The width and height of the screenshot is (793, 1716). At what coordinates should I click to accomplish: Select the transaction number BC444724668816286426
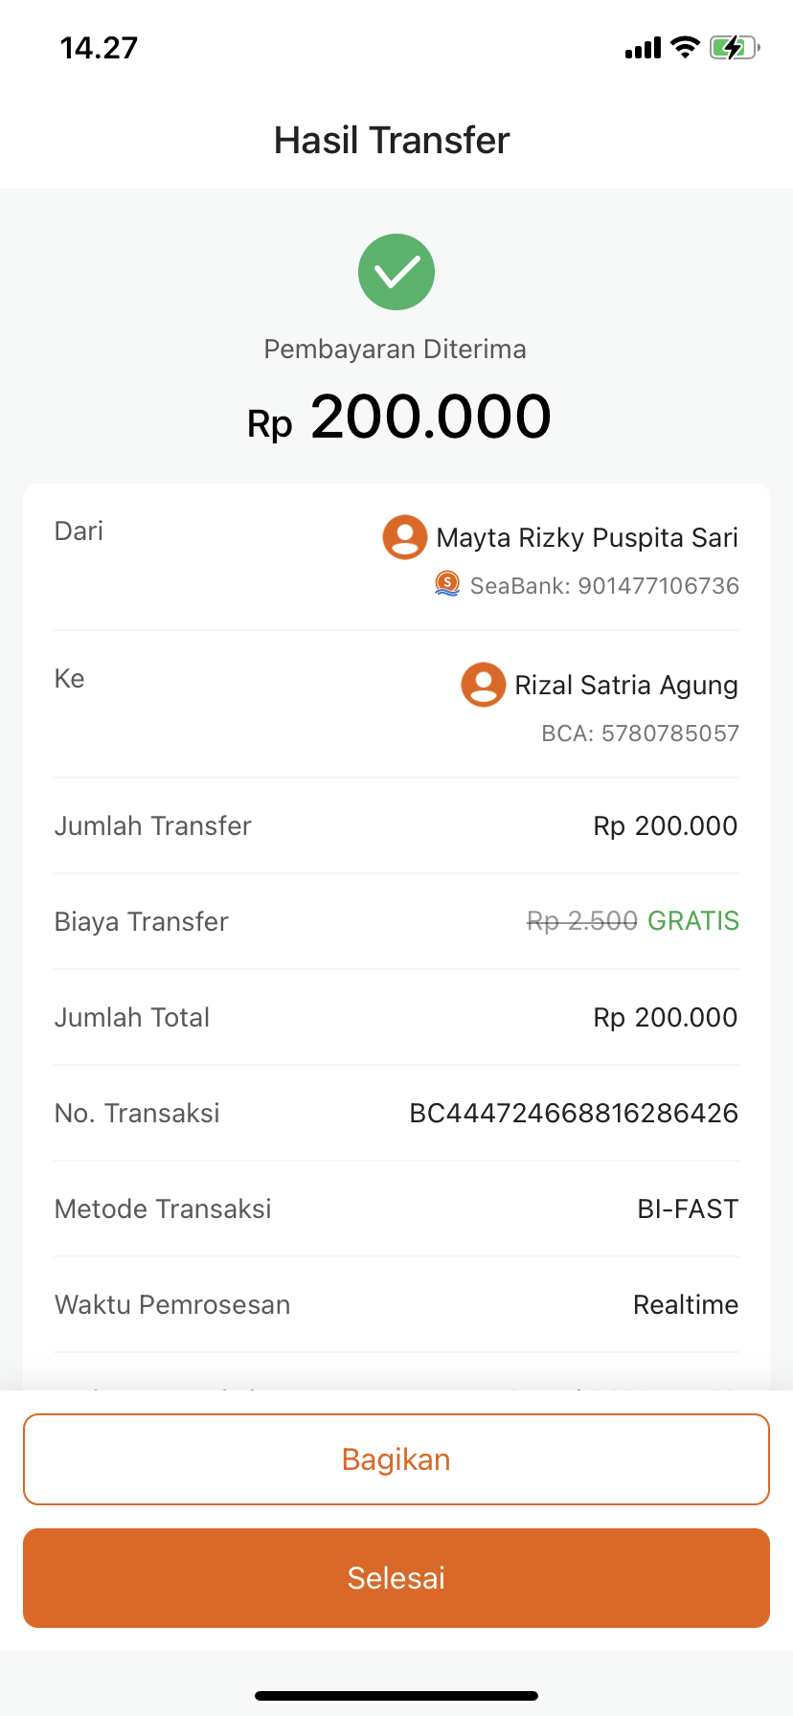[x=574, y=1113]
